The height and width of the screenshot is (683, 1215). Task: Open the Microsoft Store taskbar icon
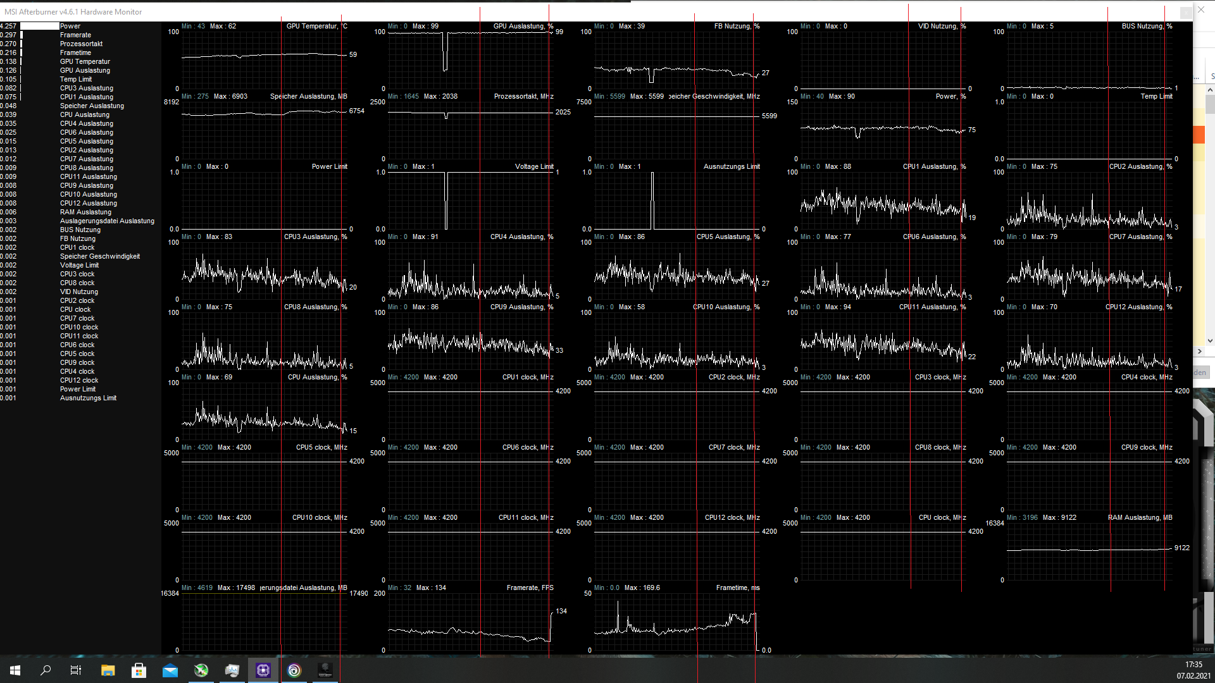[x=139, y=670]
